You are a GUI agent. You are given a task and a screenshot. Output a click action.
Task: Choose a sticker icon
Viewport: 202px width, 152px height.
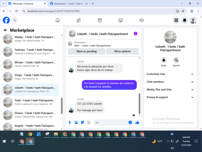click(x=82, y=122)
